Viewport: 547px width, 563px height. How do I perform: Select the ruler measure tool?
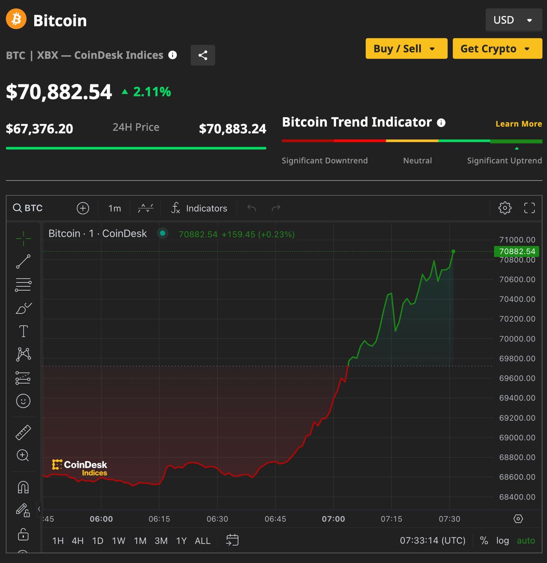point(23,432)
